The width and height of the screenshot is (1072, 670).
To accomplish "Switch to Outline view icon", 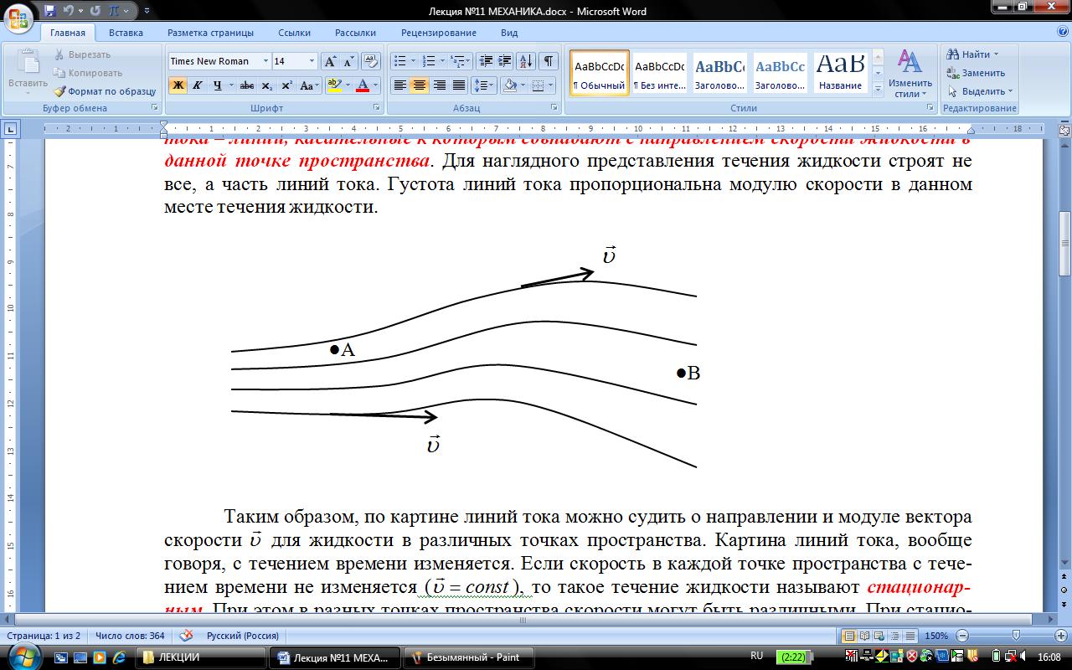I will (895, 636).
